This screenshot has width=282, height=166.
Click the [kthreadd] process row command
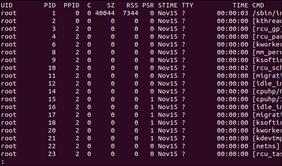[267, 21]
